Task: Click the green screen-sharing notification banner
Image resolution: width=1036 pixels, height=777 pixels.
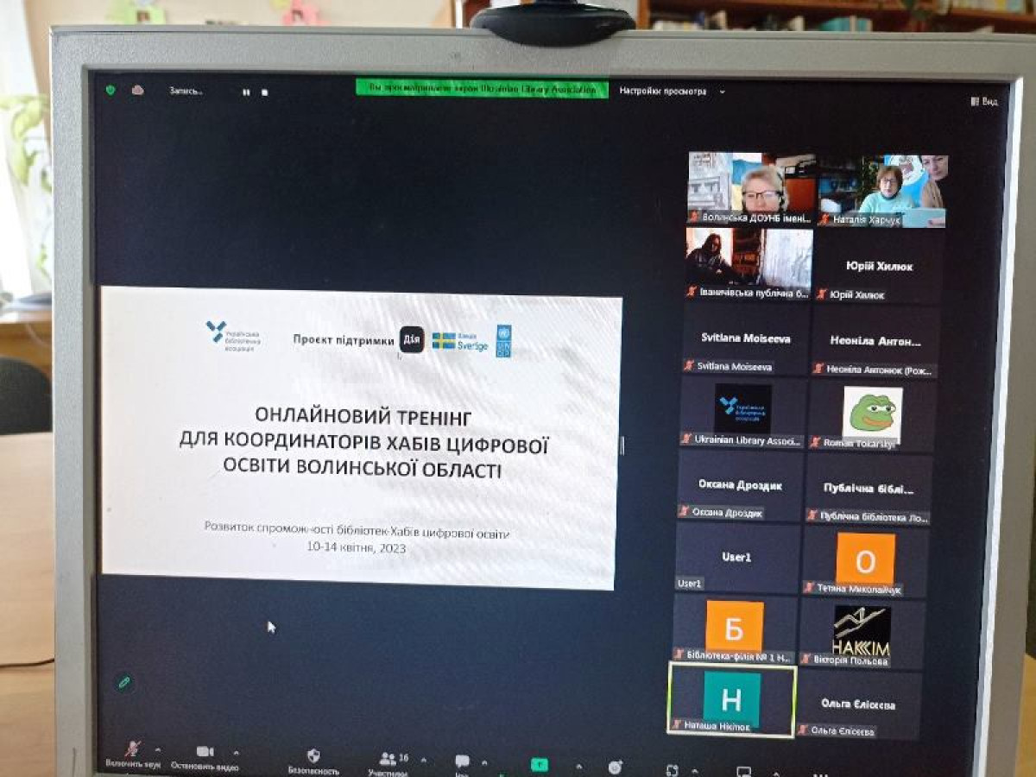Action: [482, 89]
